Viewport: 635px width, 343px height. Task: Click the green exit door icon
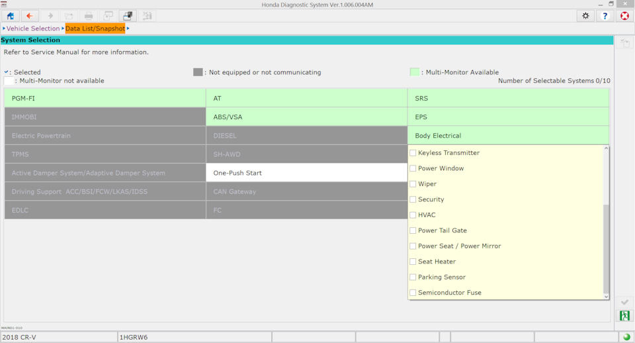click(624, 315)
